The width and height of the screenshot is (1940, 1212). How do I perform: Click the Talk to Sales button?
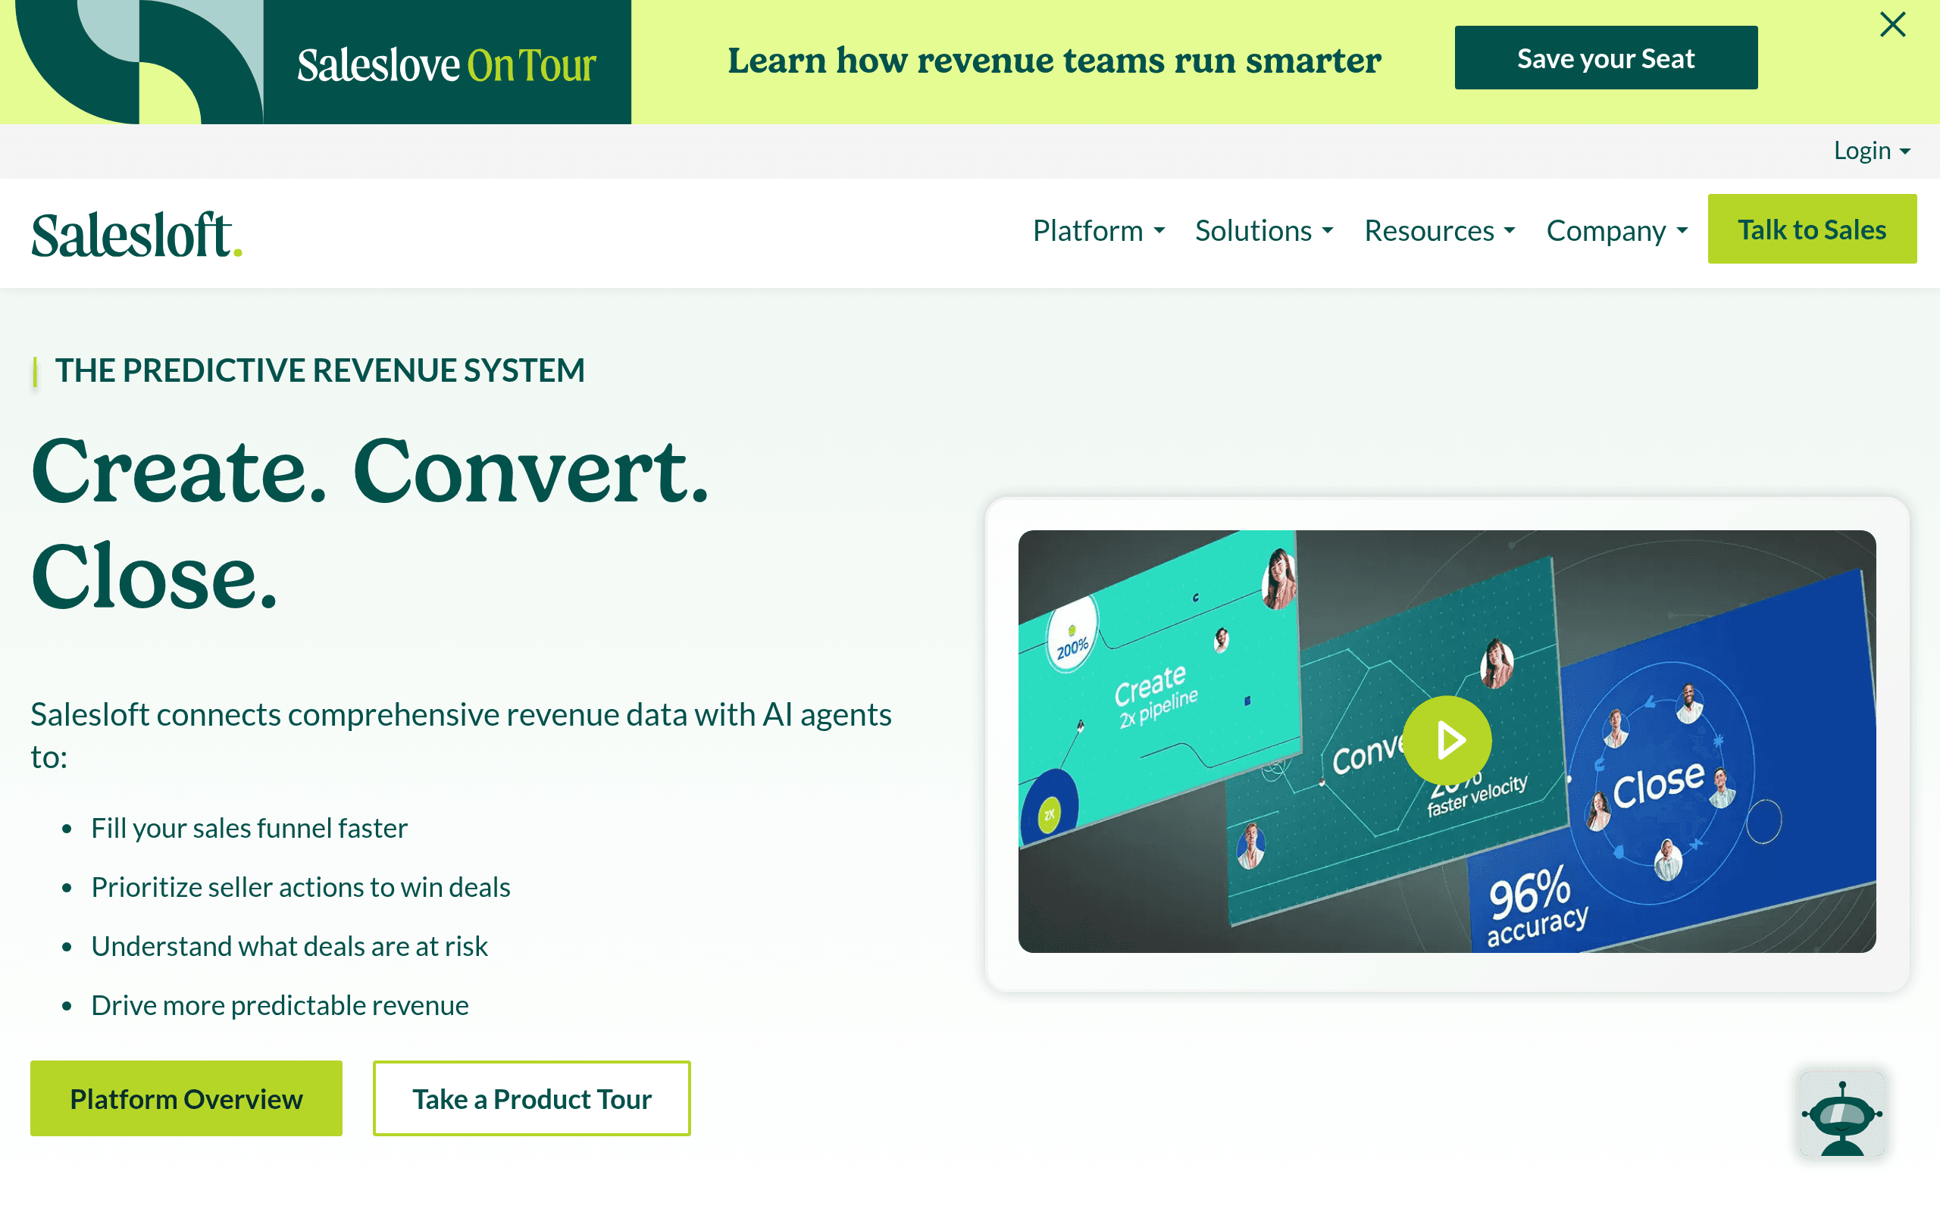pyautogui.click(x=1812, y=230)
